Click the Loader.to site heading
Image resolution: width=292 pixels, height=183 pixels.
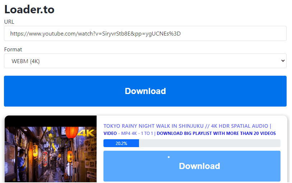[29, 9]
